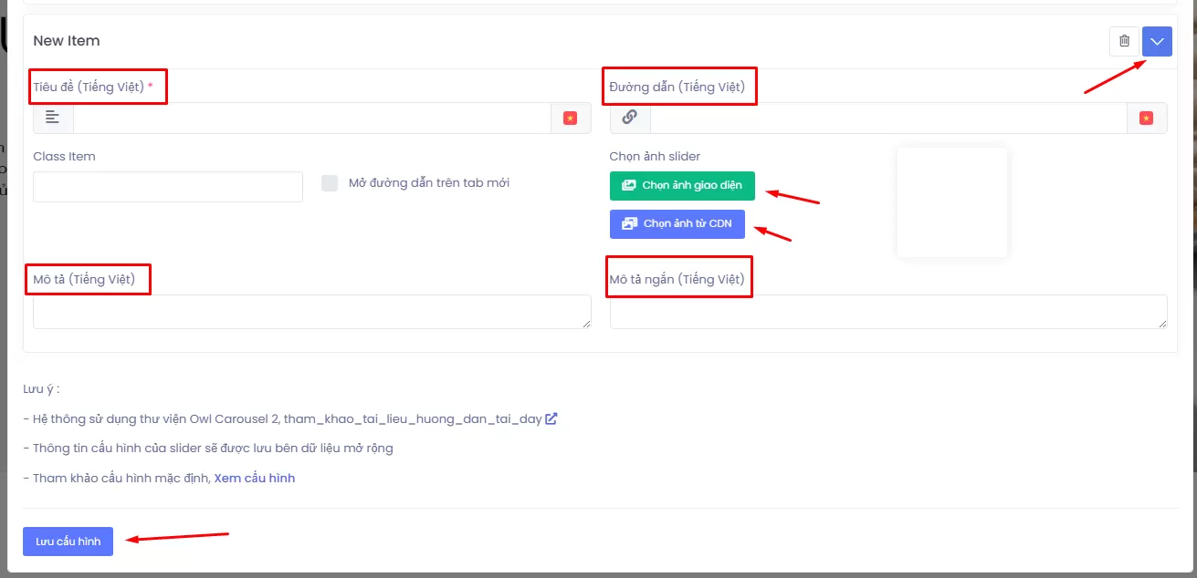Collapse the New Item panel with the blue chevron
Viewport: 1197px width, 578px height.
1157,41
